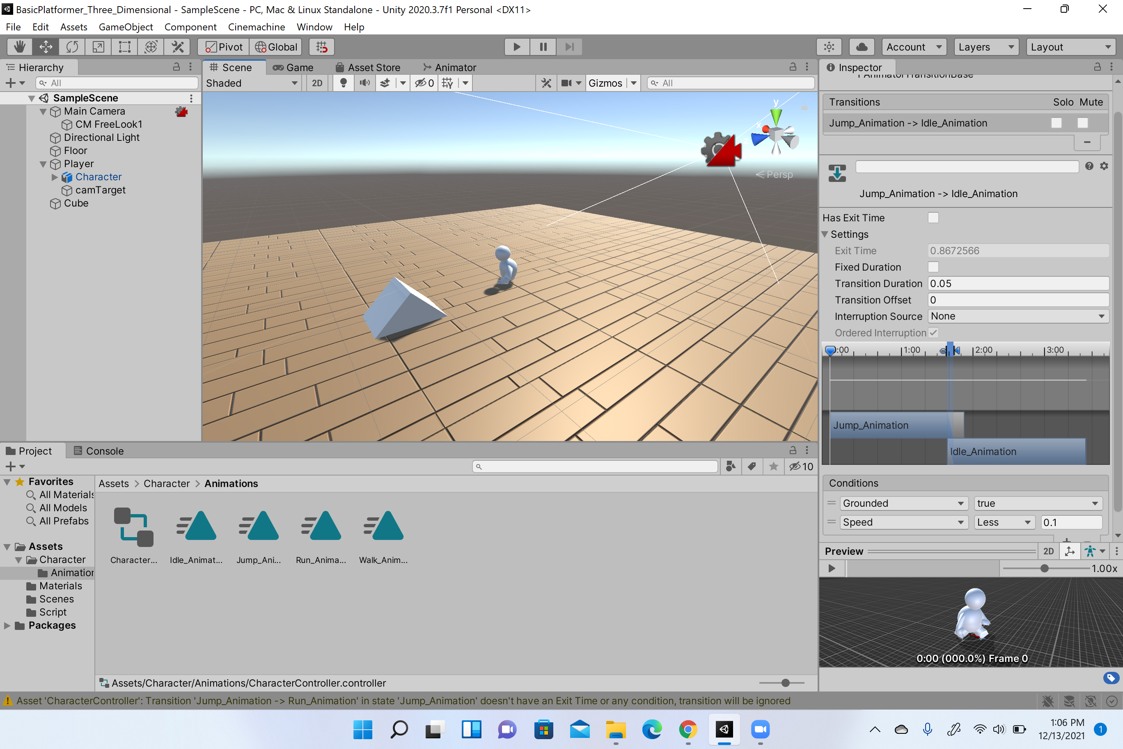Play the animation preview
1123x749 pixels.
[x=832, y=568]
